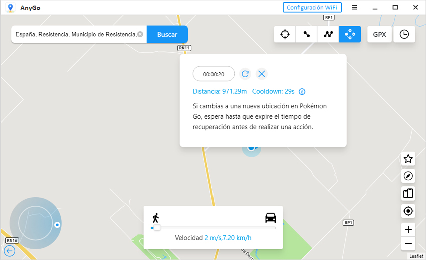Center map on current location
This screenshot has width=426, height=260.
coord(408,211)
